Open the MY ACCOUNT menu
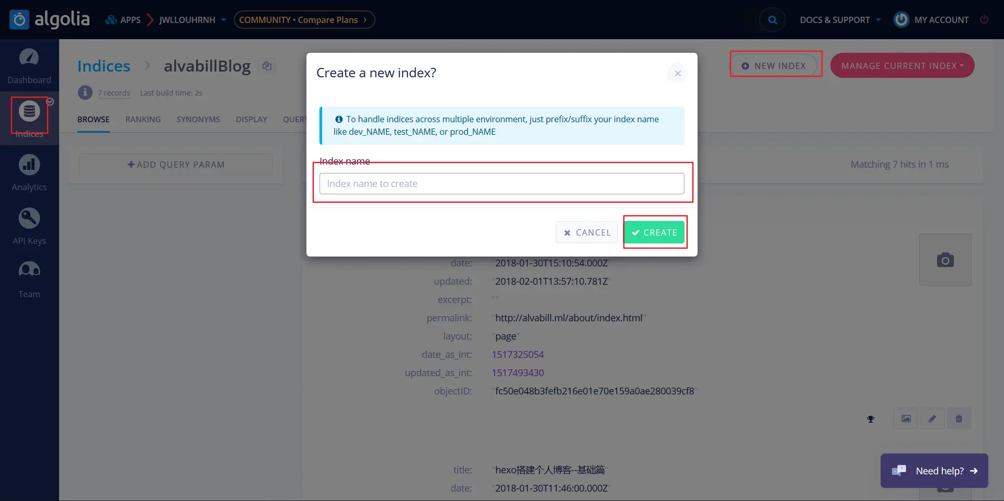The width and height of the screenshot is (1004, 501). coord(931,20)
